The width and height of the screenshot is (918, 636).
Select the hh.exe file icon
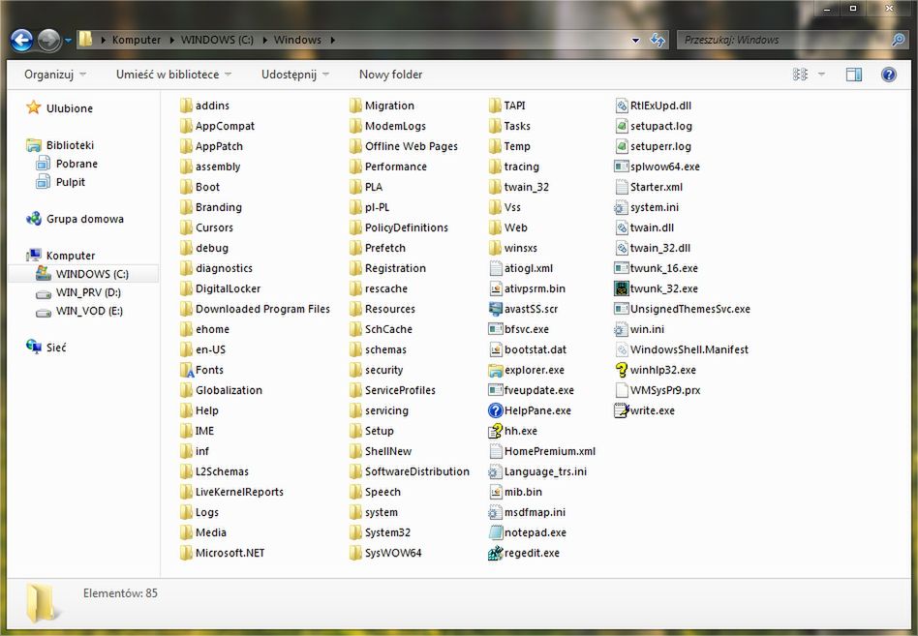(x=495, y=431)
